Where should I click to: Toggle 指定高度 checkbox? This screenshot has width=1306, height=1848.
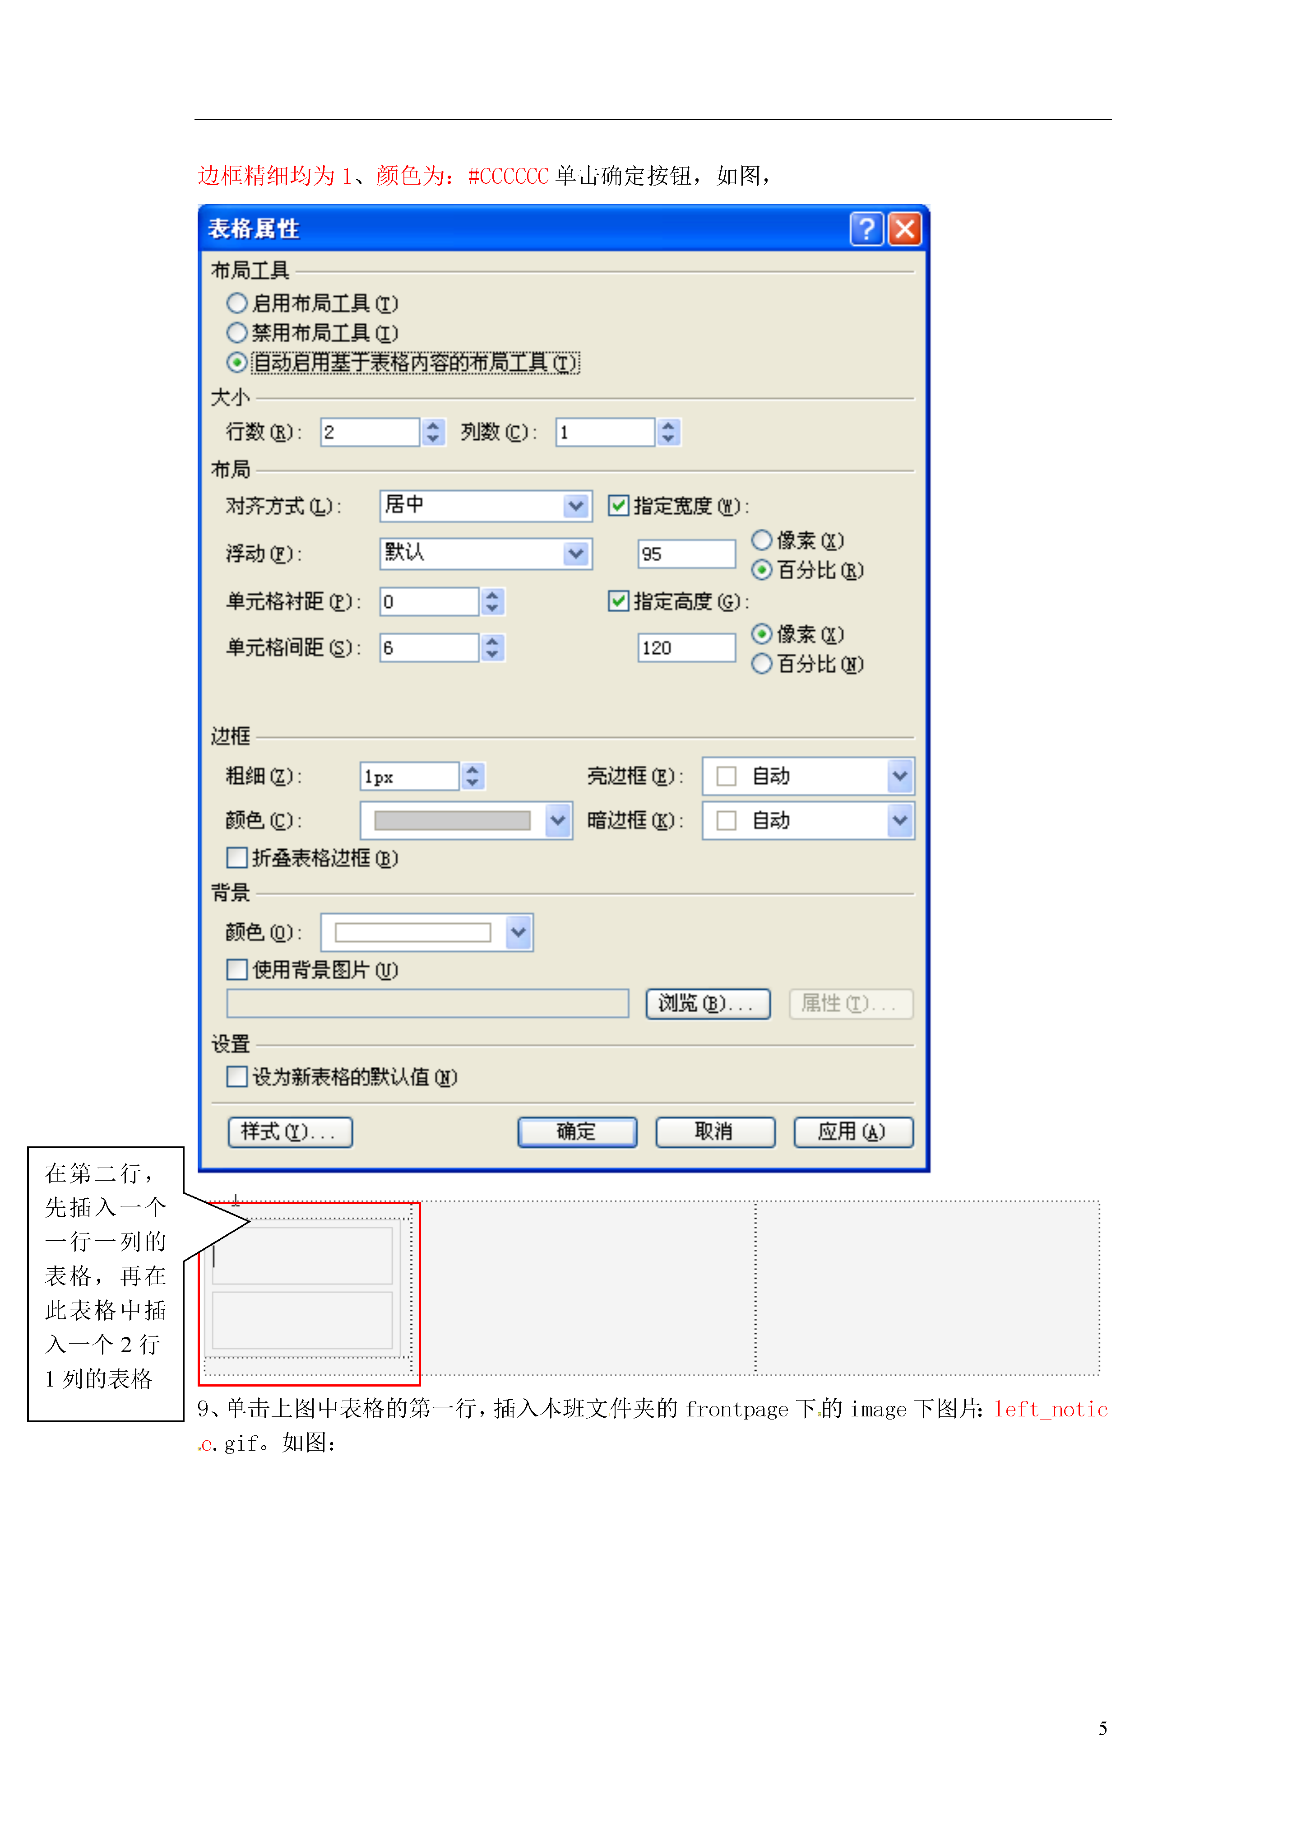click(x=618, y=600)
